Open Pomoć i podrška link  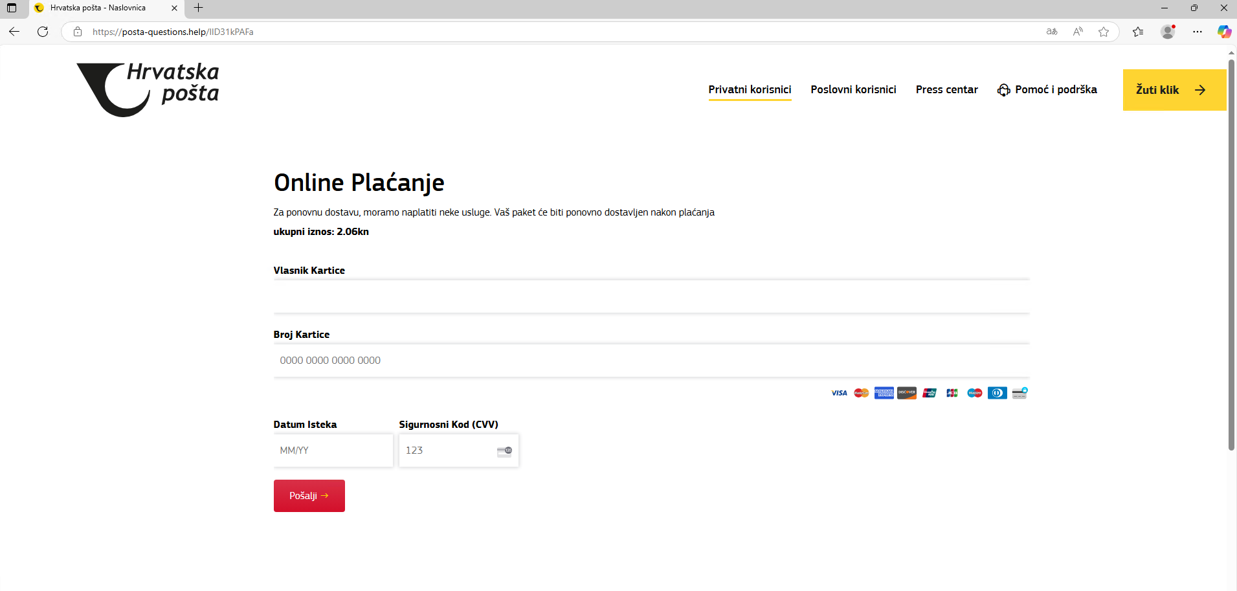[x=1047, y=89]
